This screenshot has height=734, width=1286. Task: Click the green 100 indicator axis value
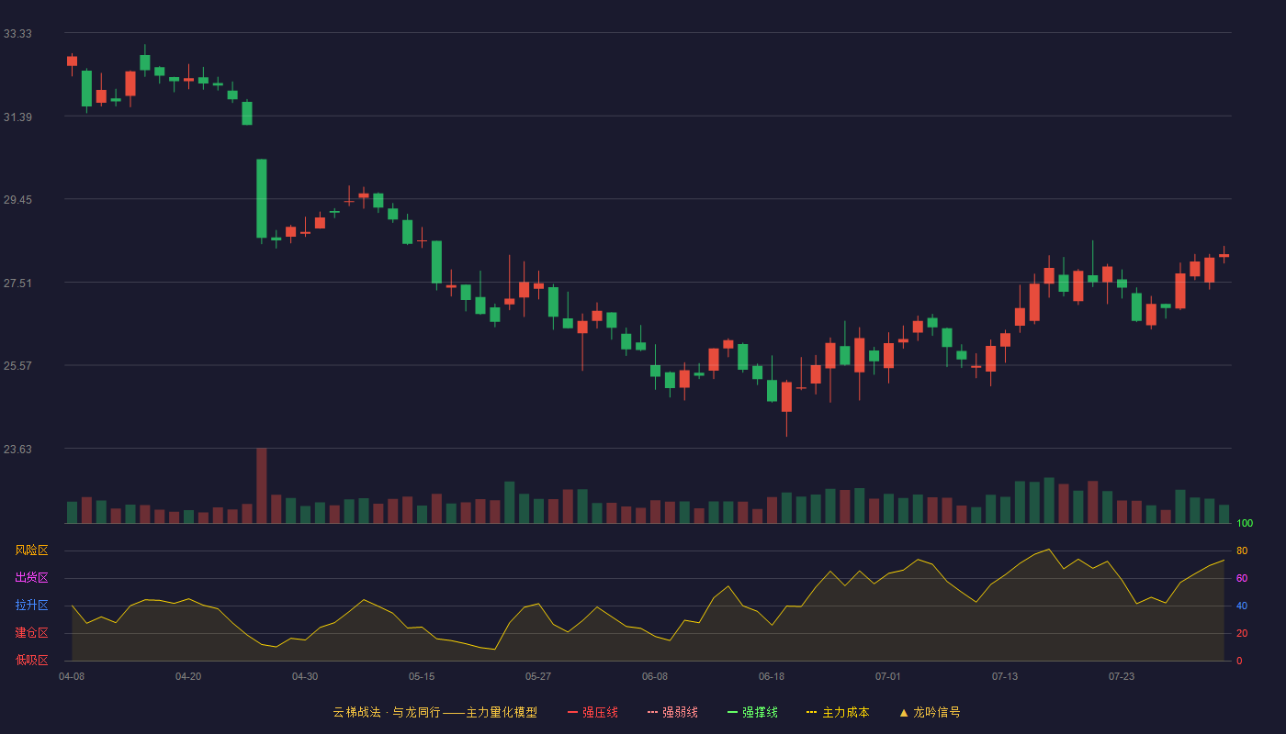[x=1245, y=523]
